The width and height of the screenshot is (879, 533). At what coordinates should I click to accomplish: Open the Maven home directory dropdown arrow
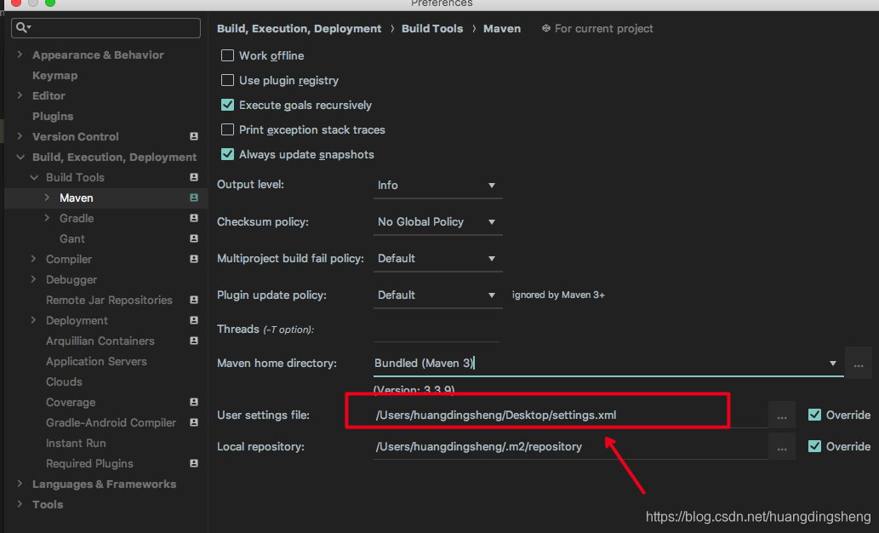833,364
